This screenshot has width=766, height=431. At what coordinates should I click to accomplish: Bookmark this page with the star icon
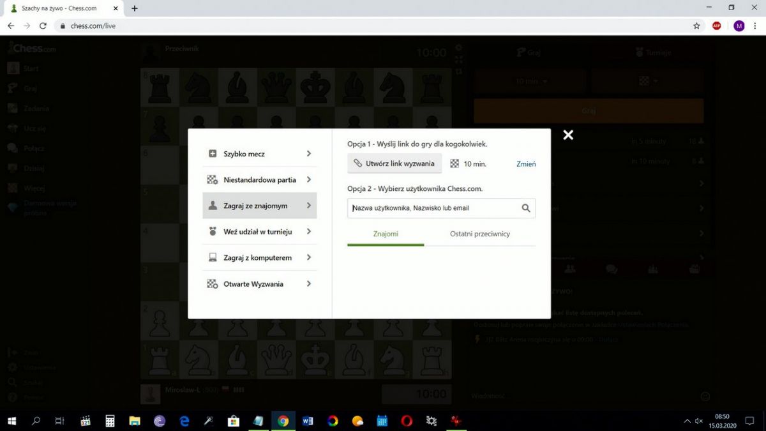(x=696, y=26)
